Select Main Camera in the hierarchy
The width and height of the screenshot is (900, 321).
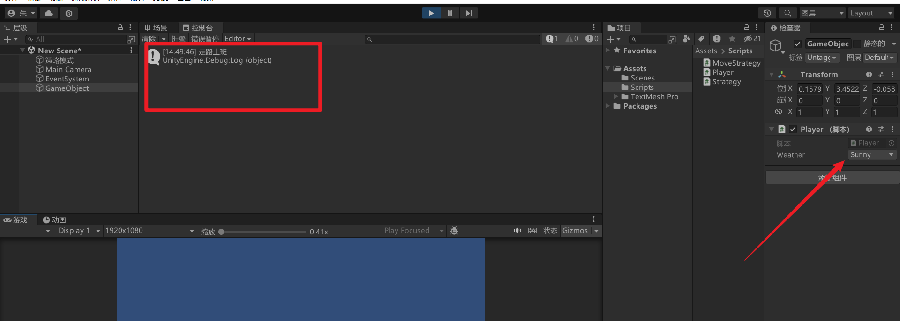(68, 69)
